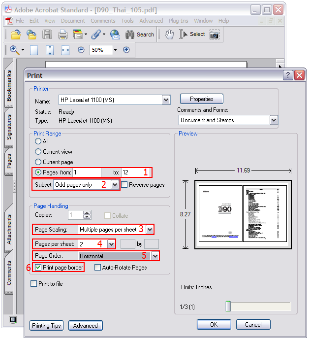Click the Actual Size page icon

point(34,50)
